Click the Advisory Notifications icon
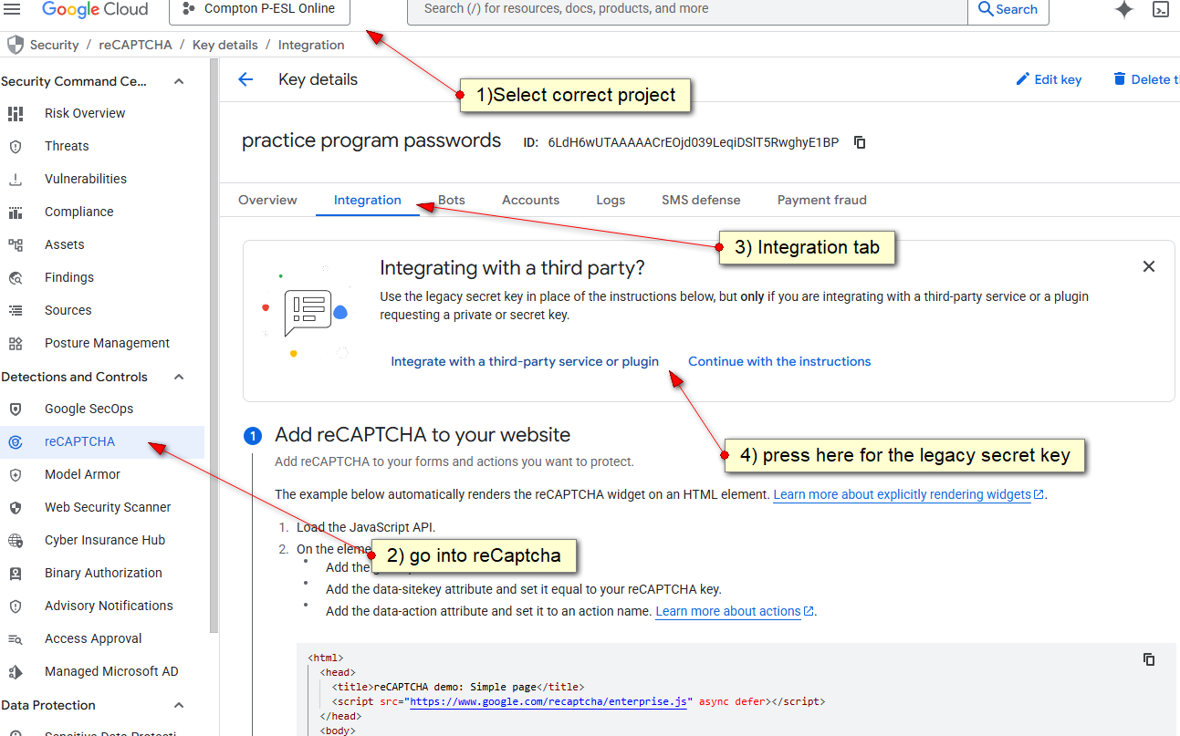The image size is (1180, 736). pos(16,606)
